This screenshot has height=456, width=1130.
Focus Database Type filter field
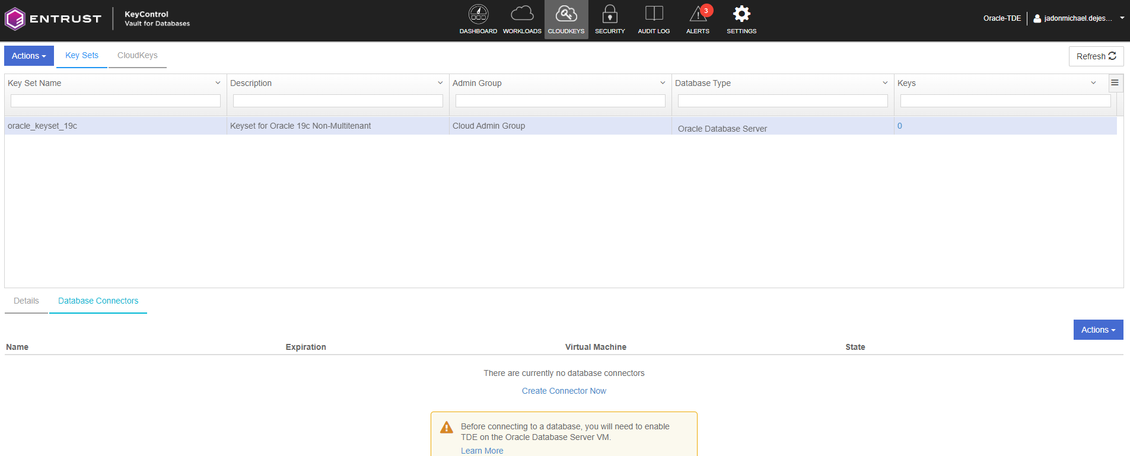click(x=783, y=101)
